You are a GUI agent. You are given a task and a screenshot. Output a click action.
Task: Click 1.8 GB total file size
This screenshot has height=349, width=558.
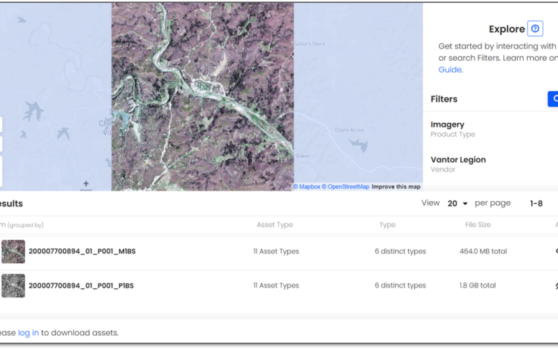point(477,285)
